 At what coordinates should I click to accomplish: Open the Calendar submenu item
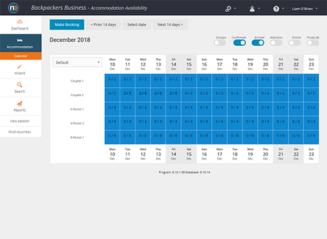pyautogui.click(x=21, y=56)
